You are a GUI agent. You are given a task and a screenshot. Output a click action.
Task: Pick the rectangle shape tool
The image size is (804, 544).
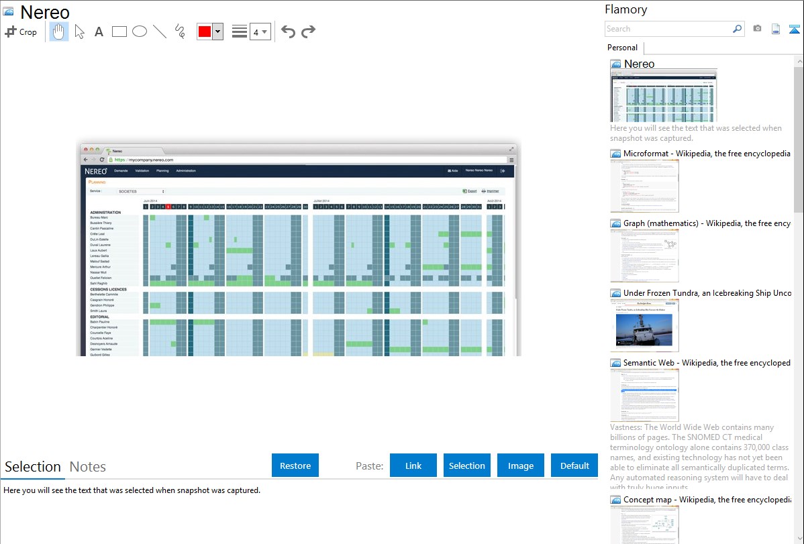119,32
